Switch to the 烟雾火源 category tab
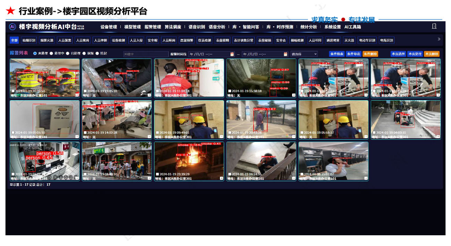The image size is (451, 246). point(46,40)
